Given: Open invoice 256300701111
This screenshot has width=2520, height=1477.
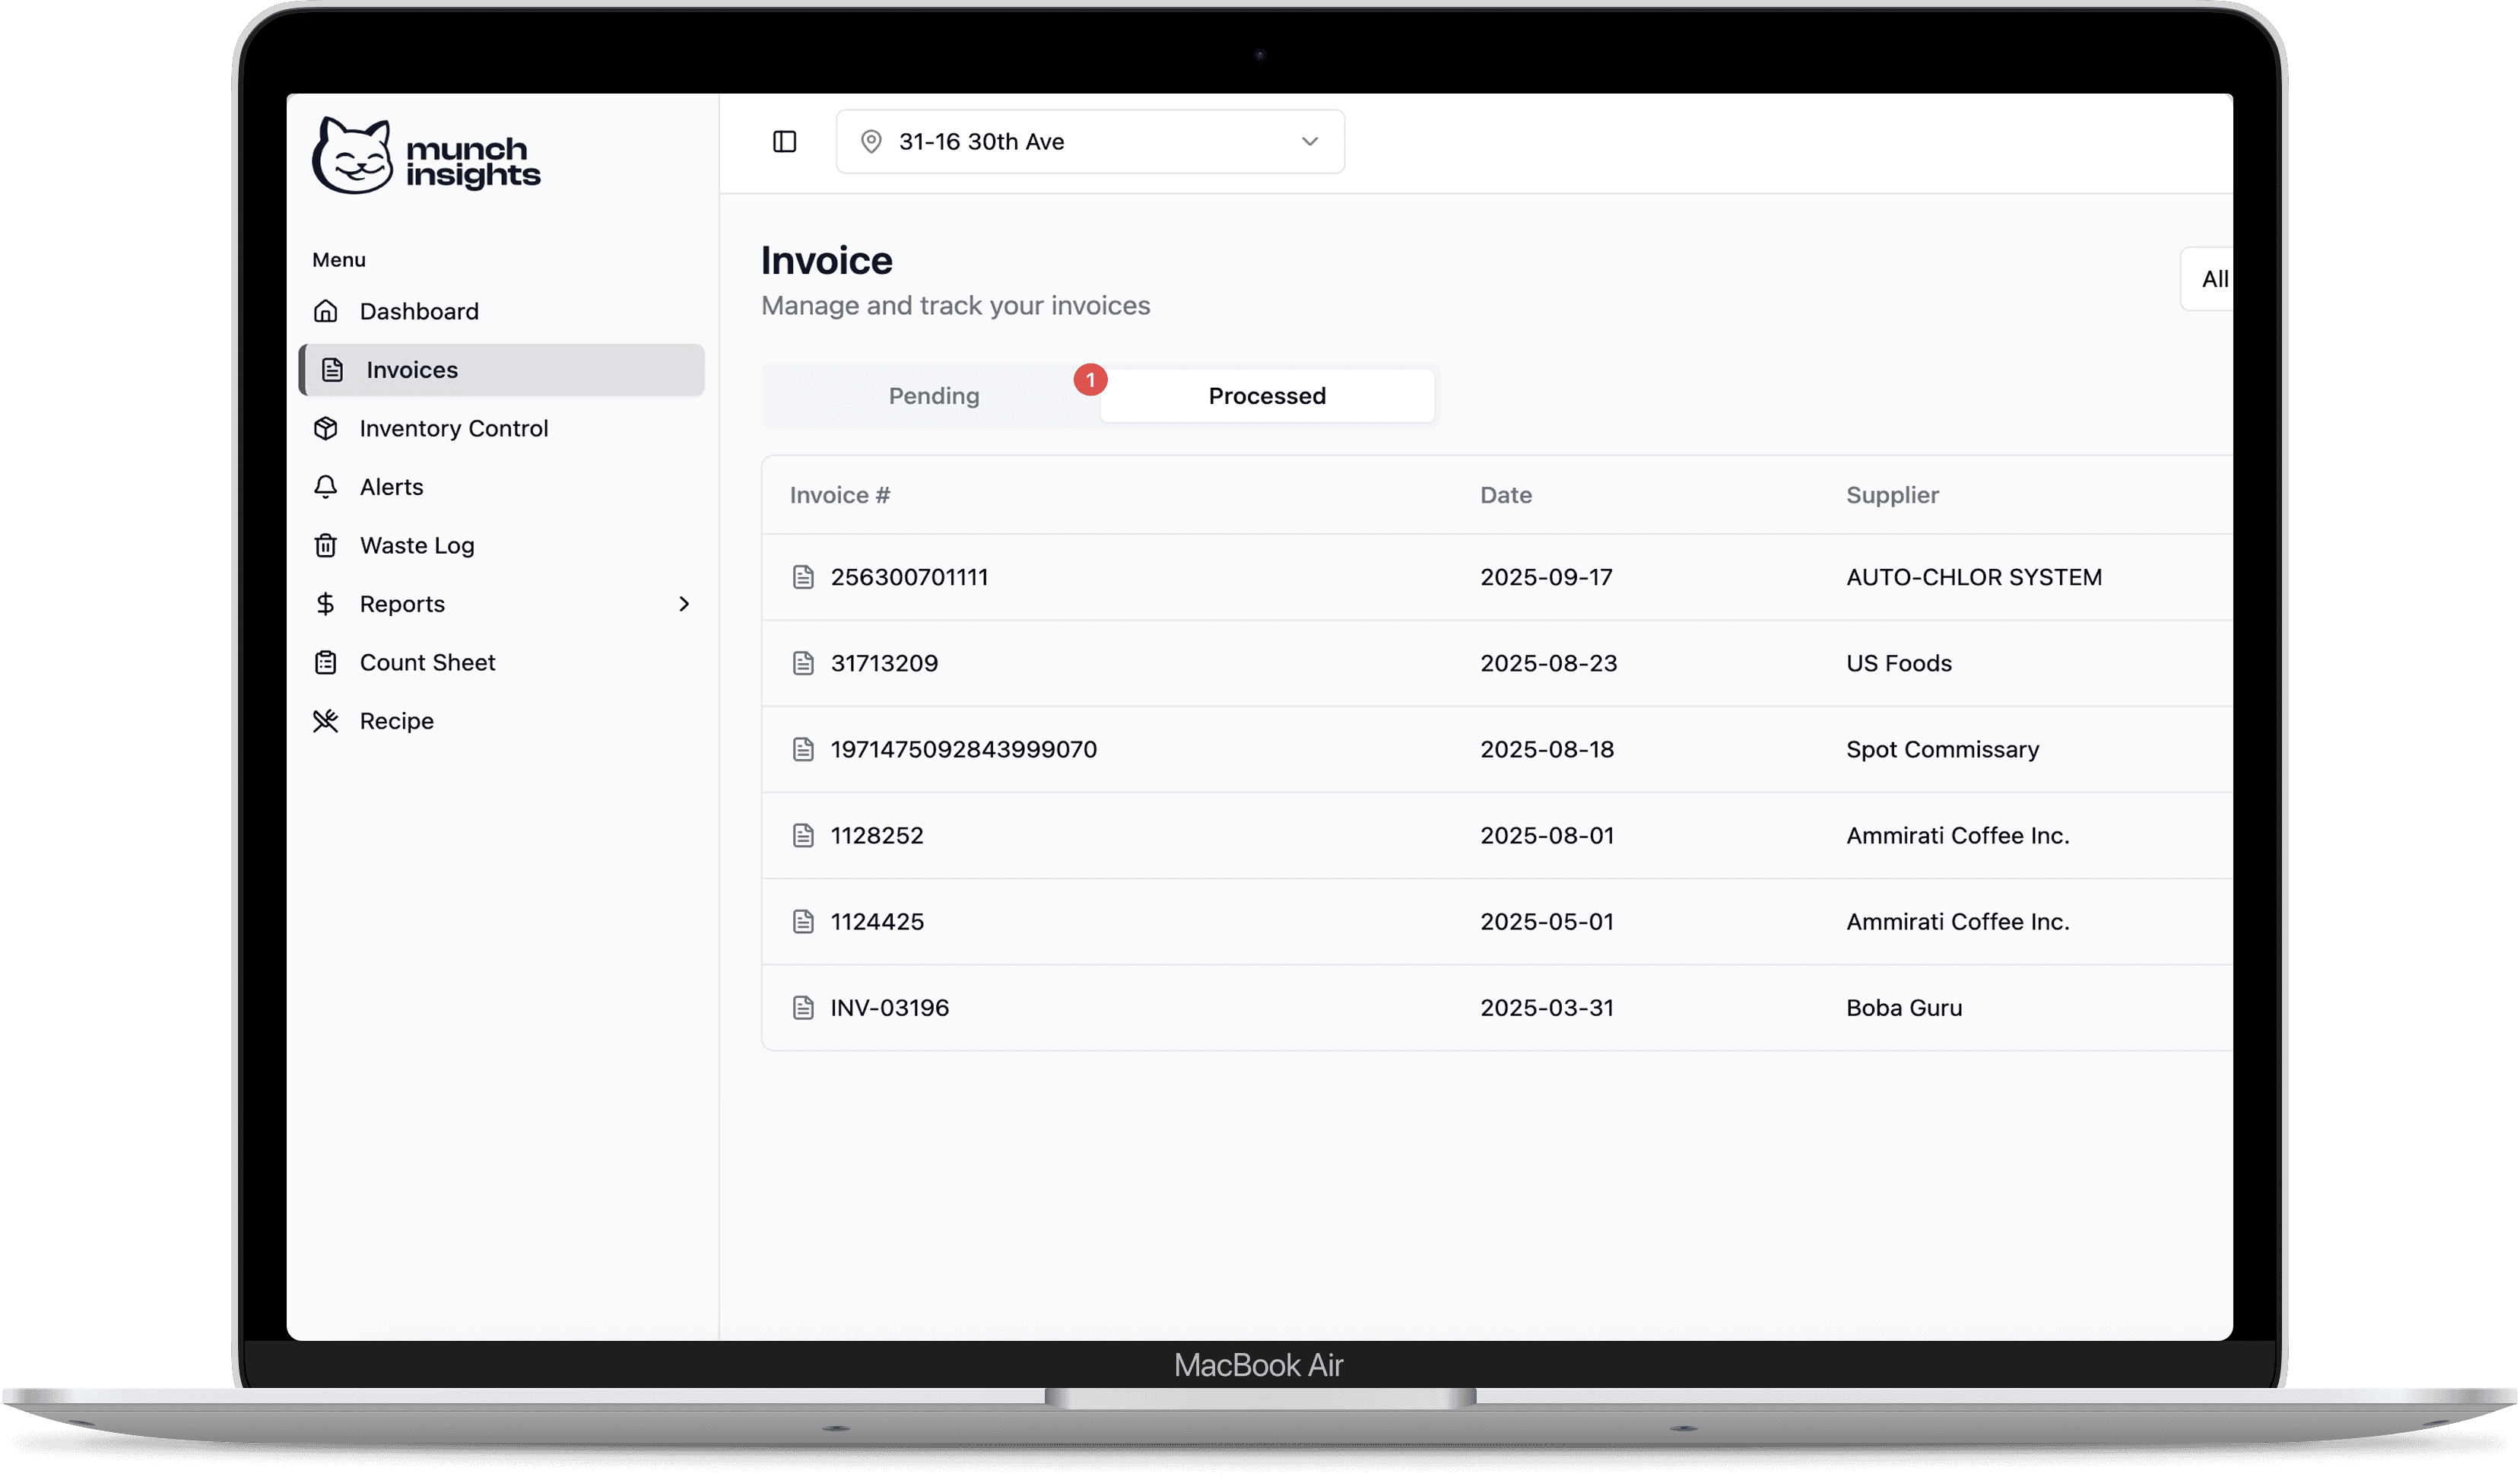Looking at the screenshot, I should point(908,577).
